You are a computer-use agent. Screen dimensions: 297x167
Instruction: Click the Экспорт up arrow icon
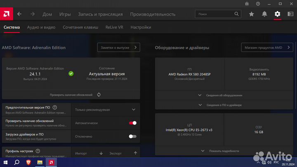click(x=135, y=153)
